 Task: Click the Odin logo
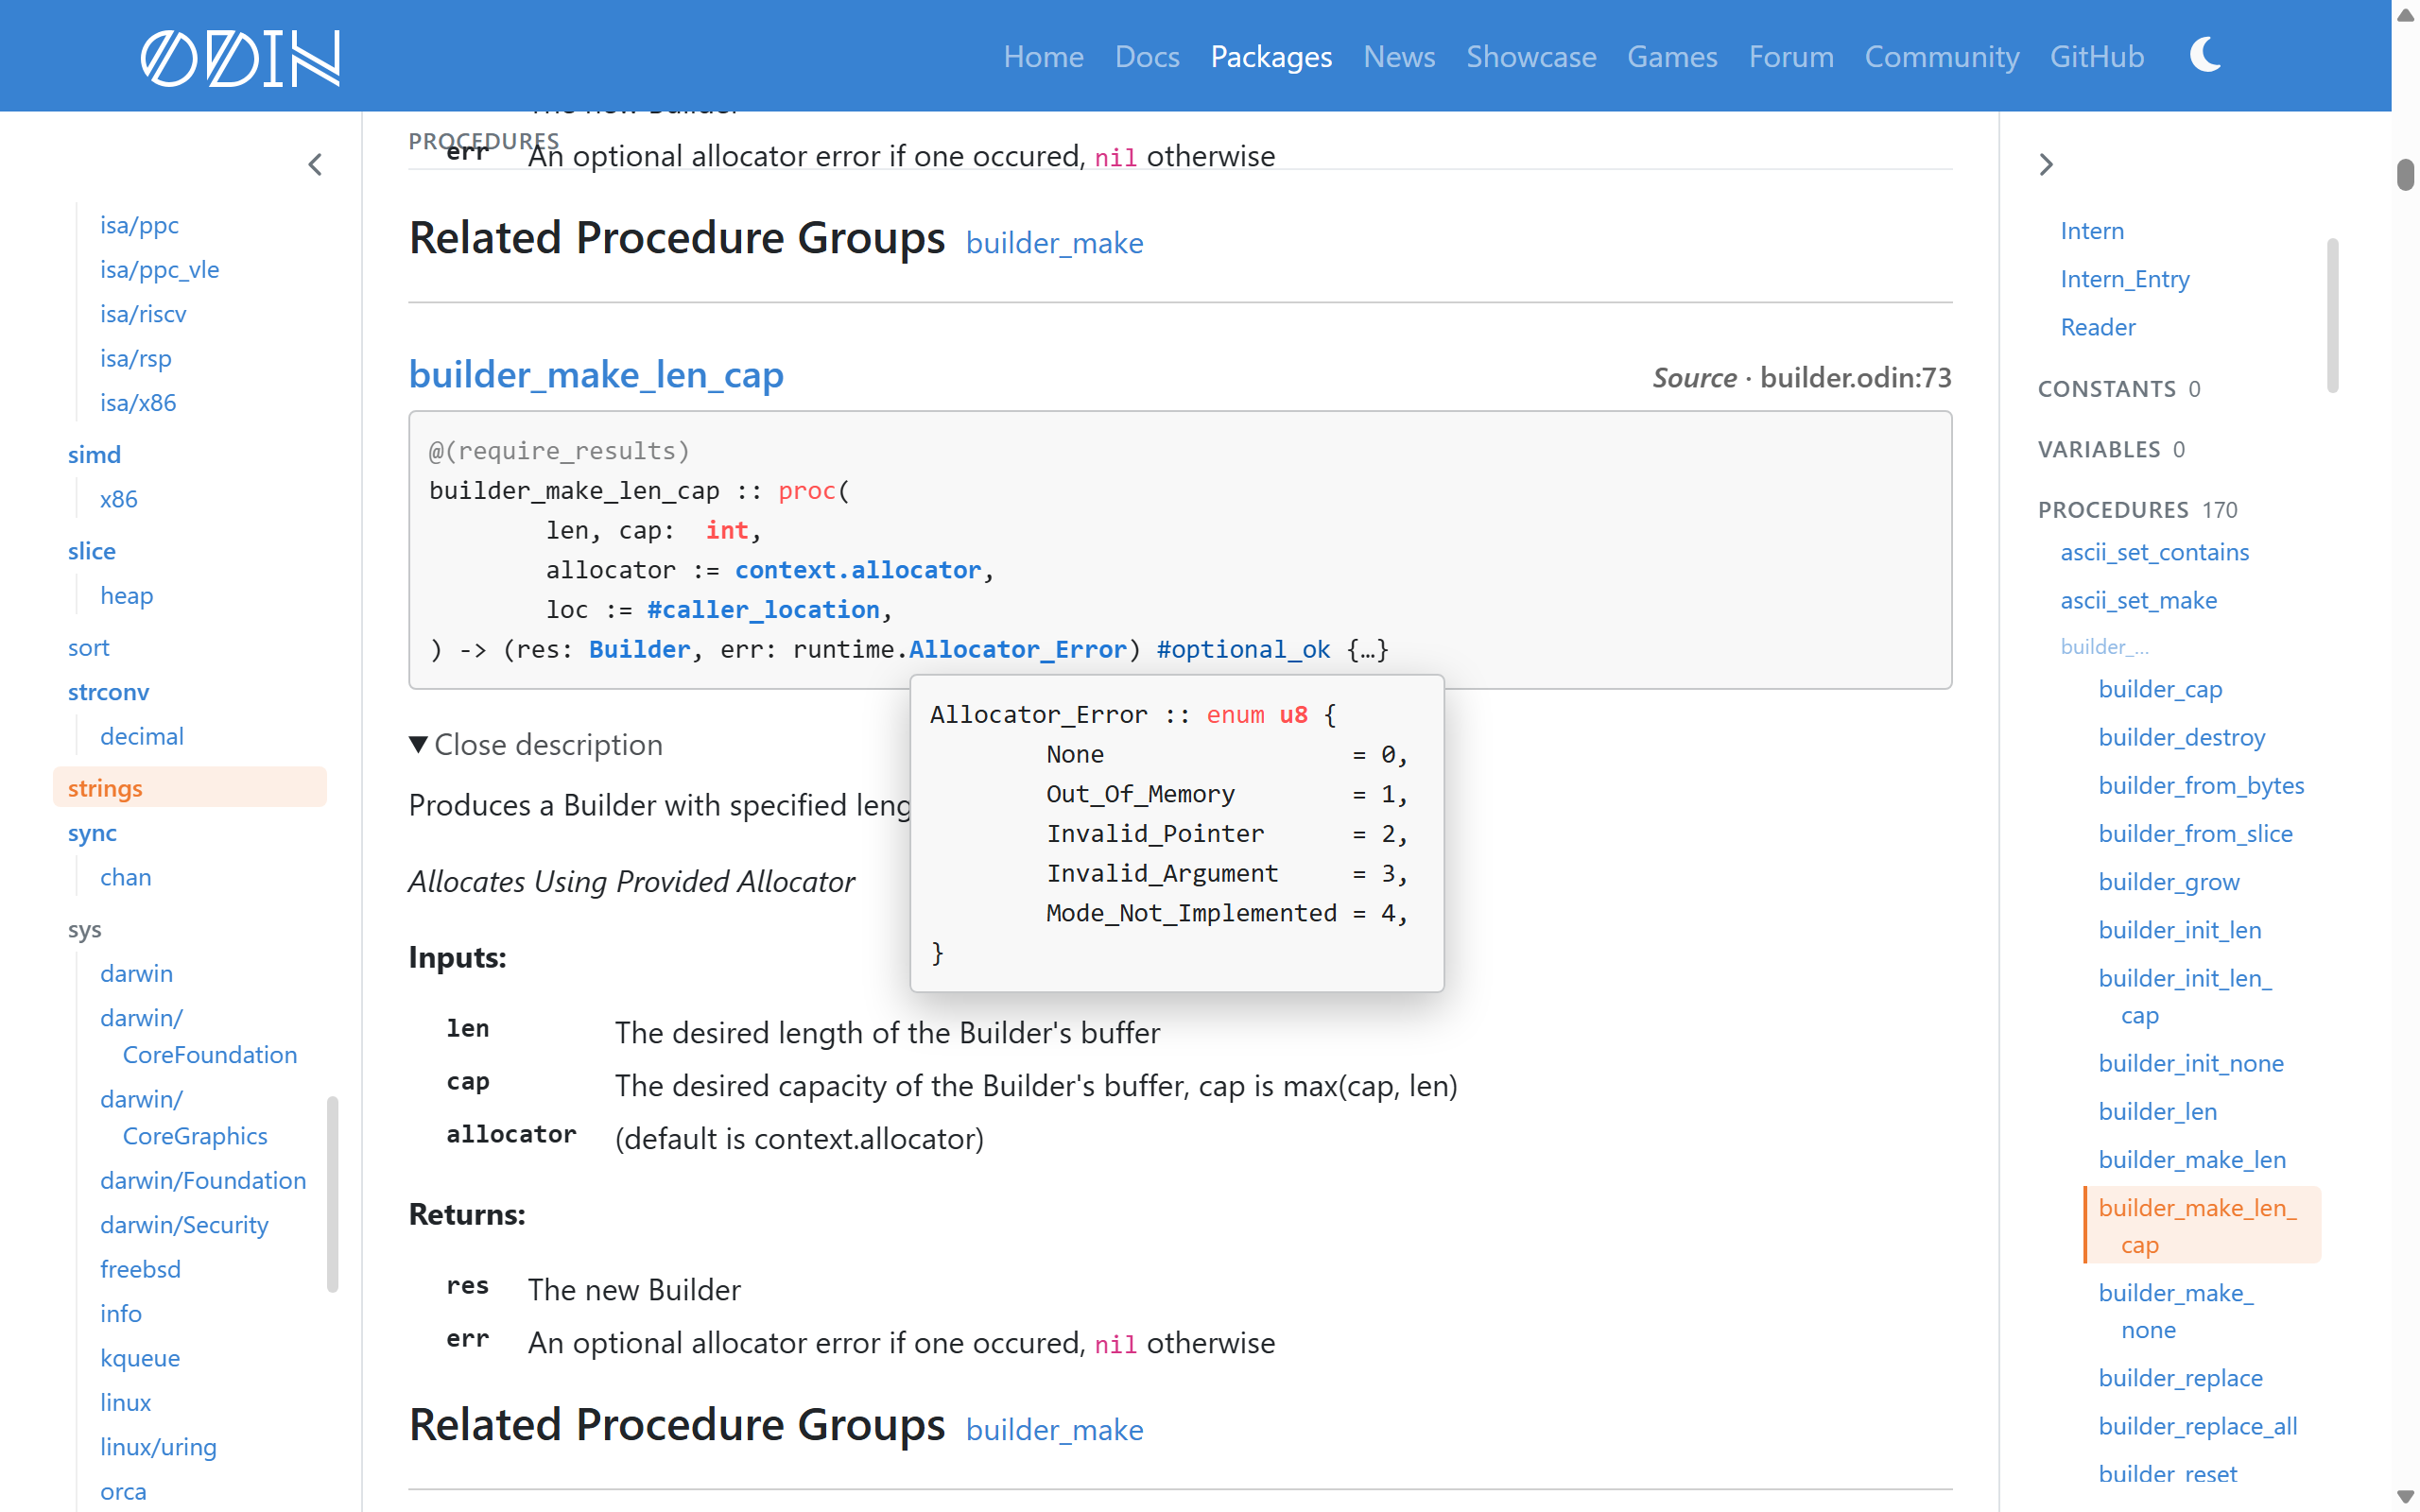pos(240,57)
